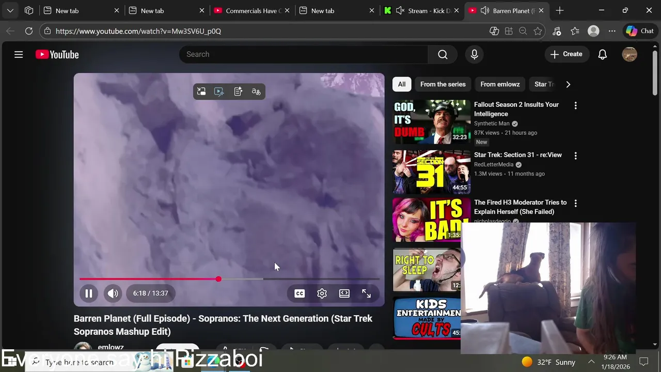Go to the YouTube home logo
661x372 pixels.
(57, 54)
